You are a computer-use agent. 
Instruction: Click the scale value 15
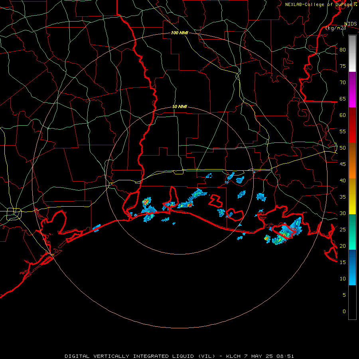(343, 262)
